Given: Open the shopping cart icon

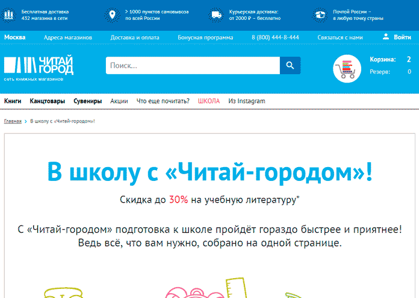Looking at the screenshot, I should 347,69.
